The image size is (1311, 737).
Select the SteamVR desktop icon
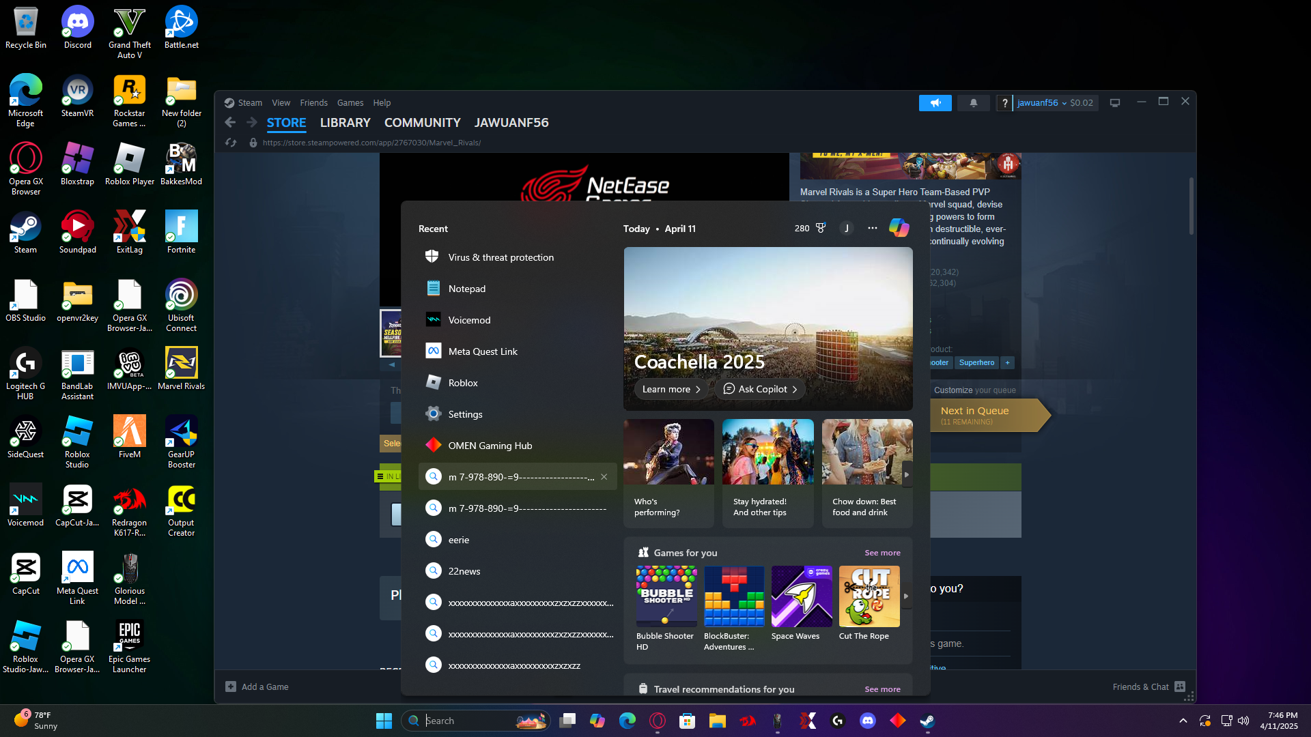click(x=78, y=96)
